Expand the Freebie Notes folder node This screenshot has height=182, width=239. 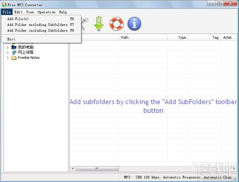[8, 58]
